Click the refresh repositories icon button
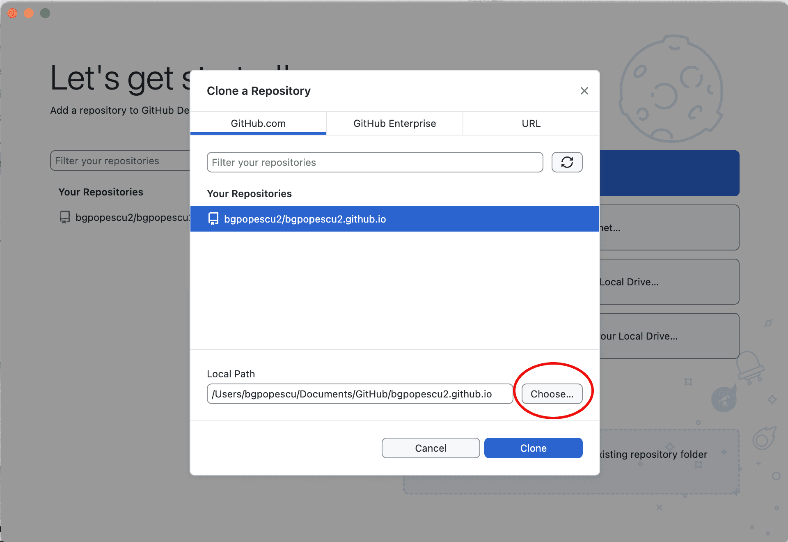The image size is (788, 542). pyautogui.click(x=567, y=162)
